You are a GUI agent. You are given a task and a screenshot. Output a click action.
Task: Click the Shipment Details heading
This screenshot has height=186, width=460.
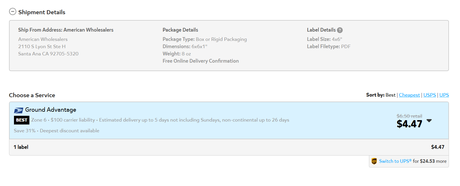(x=42, y=12)
